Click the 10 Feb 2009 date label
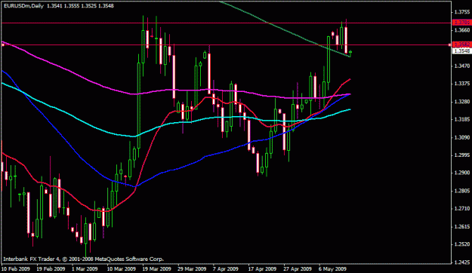472x273 pixels. (16, 268)
